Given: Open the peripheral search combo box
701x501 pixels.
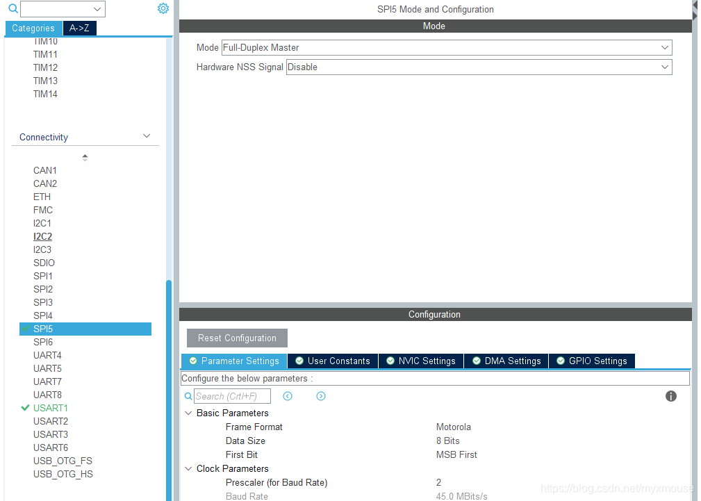Looking at the screenshot, I should tap(63, 9).
